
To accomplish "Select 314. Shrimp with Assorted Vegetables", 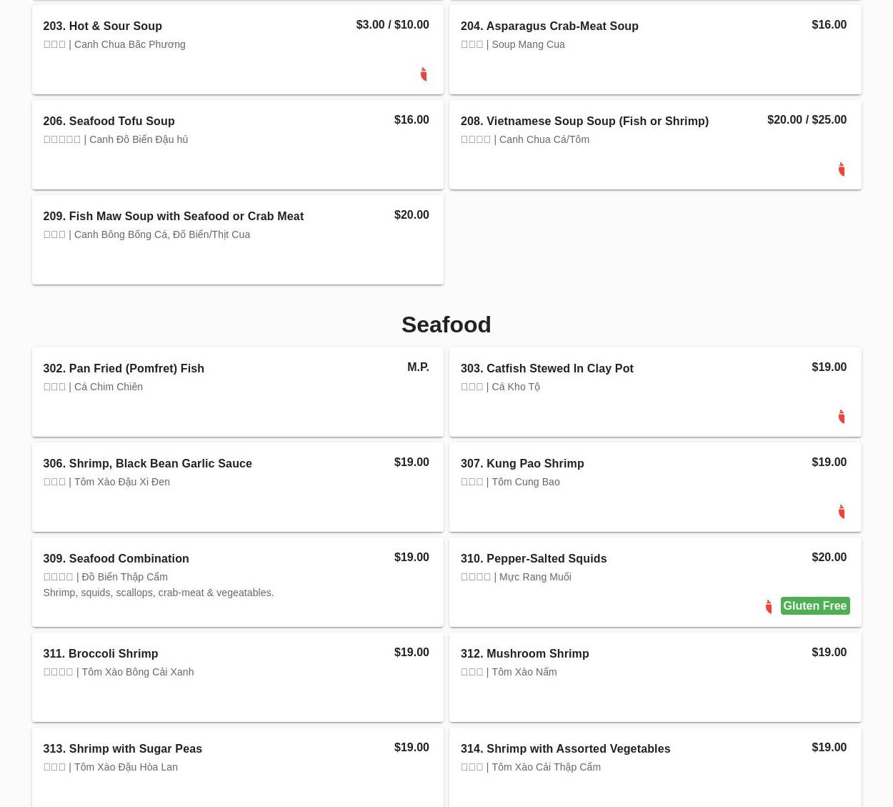I will (x=565, y=749).
